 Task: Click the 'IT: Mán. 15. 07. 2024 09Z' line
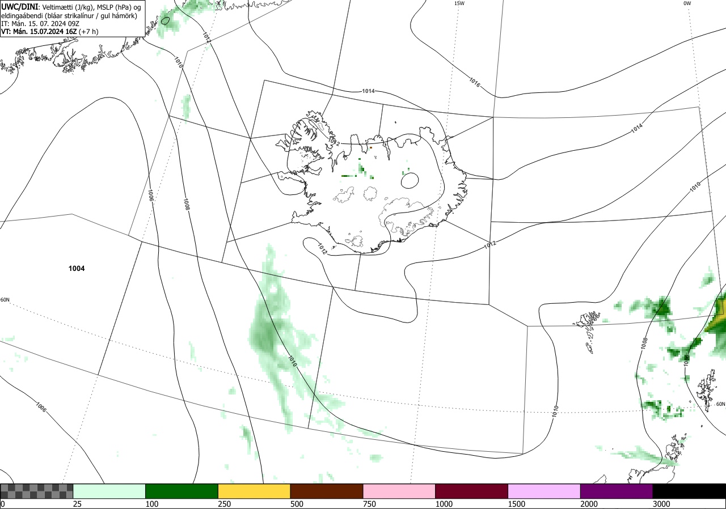(40, 24)
